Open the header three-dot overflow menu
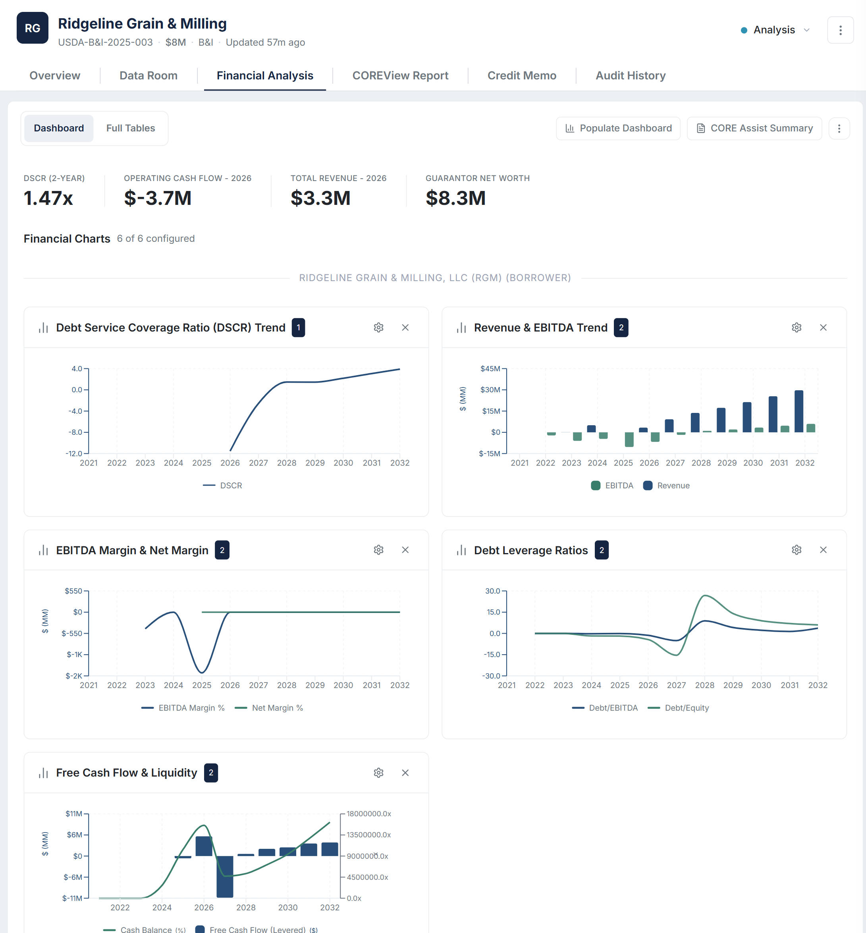The height and width of the screenshot is (933, 866). click(x=840, y=30)
